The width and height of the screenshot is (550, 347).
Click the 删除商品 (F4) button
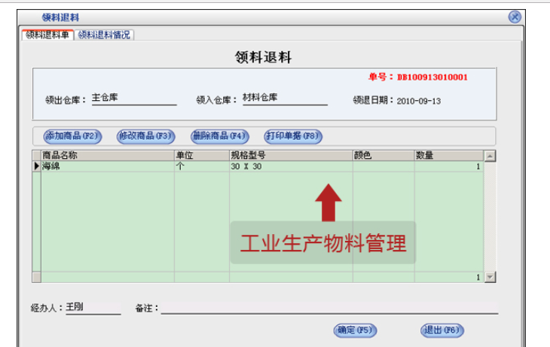(x=220, y=136)
